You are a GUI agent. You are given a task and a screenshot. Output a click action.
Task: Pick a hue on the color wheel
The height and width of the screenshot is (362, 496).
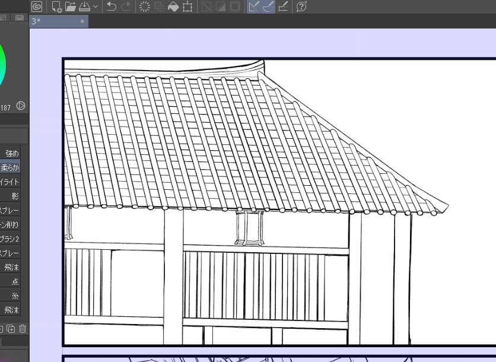3,65
